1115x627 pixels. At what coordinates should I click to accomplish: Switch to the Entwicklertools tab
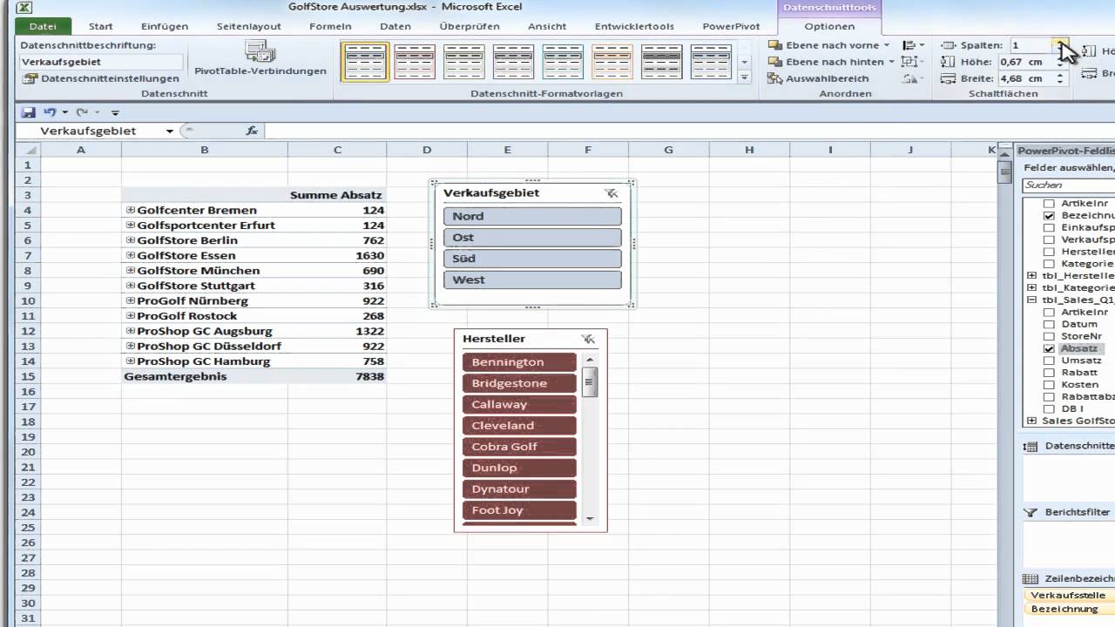point(634,26)
